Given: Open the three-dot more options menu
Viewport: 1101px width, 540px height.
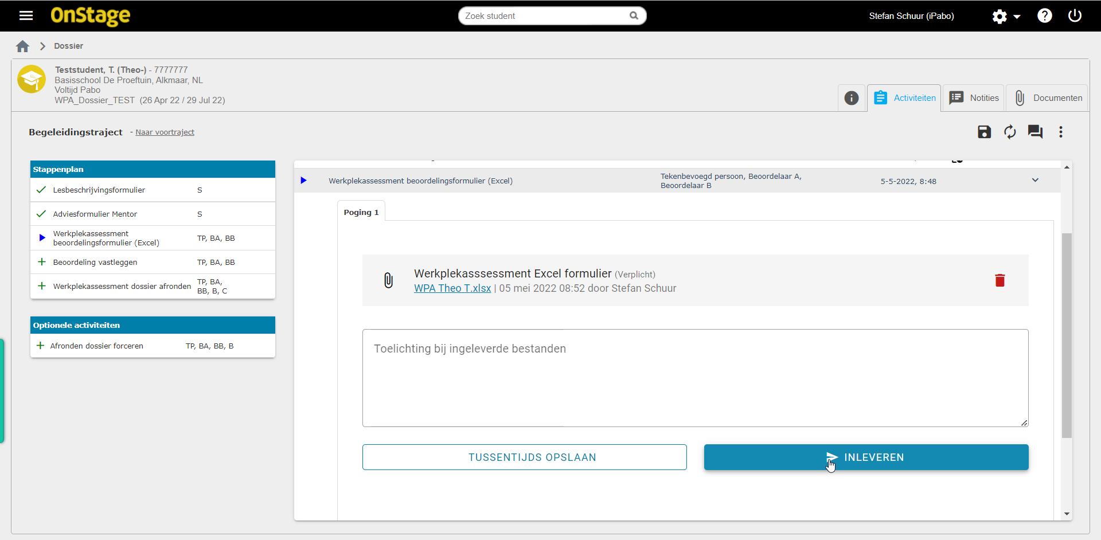Looking at the screenshot, I should pyautogui.click(x=1061, y=132).
